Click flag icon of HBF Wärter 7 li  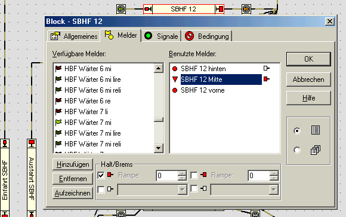click(x=58, y=111)
